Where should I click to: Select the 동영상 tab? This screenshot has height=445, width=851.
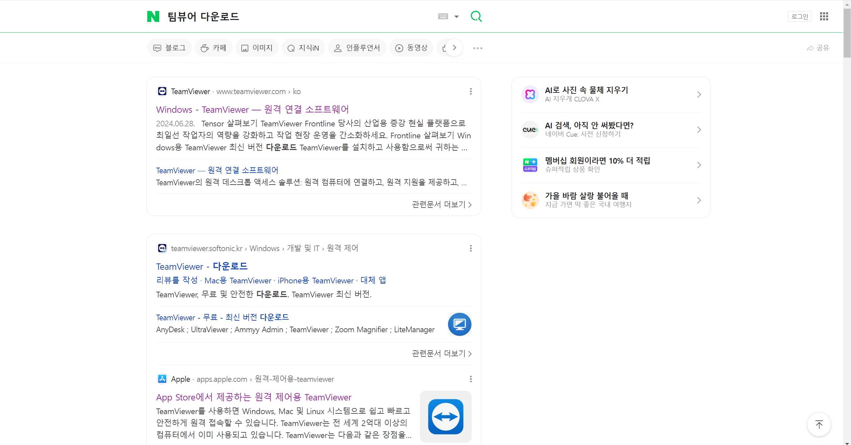[x=411, y=48]
